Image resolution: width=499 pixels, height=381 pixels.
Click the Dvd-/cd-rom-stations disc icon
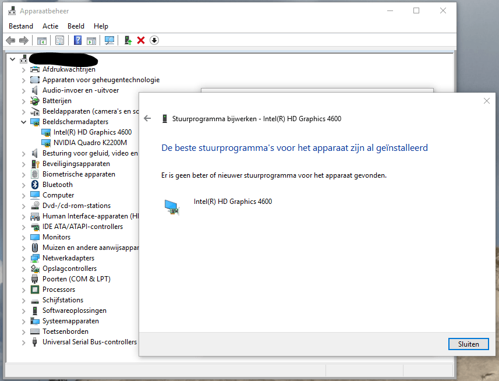[x=35, y=206]
